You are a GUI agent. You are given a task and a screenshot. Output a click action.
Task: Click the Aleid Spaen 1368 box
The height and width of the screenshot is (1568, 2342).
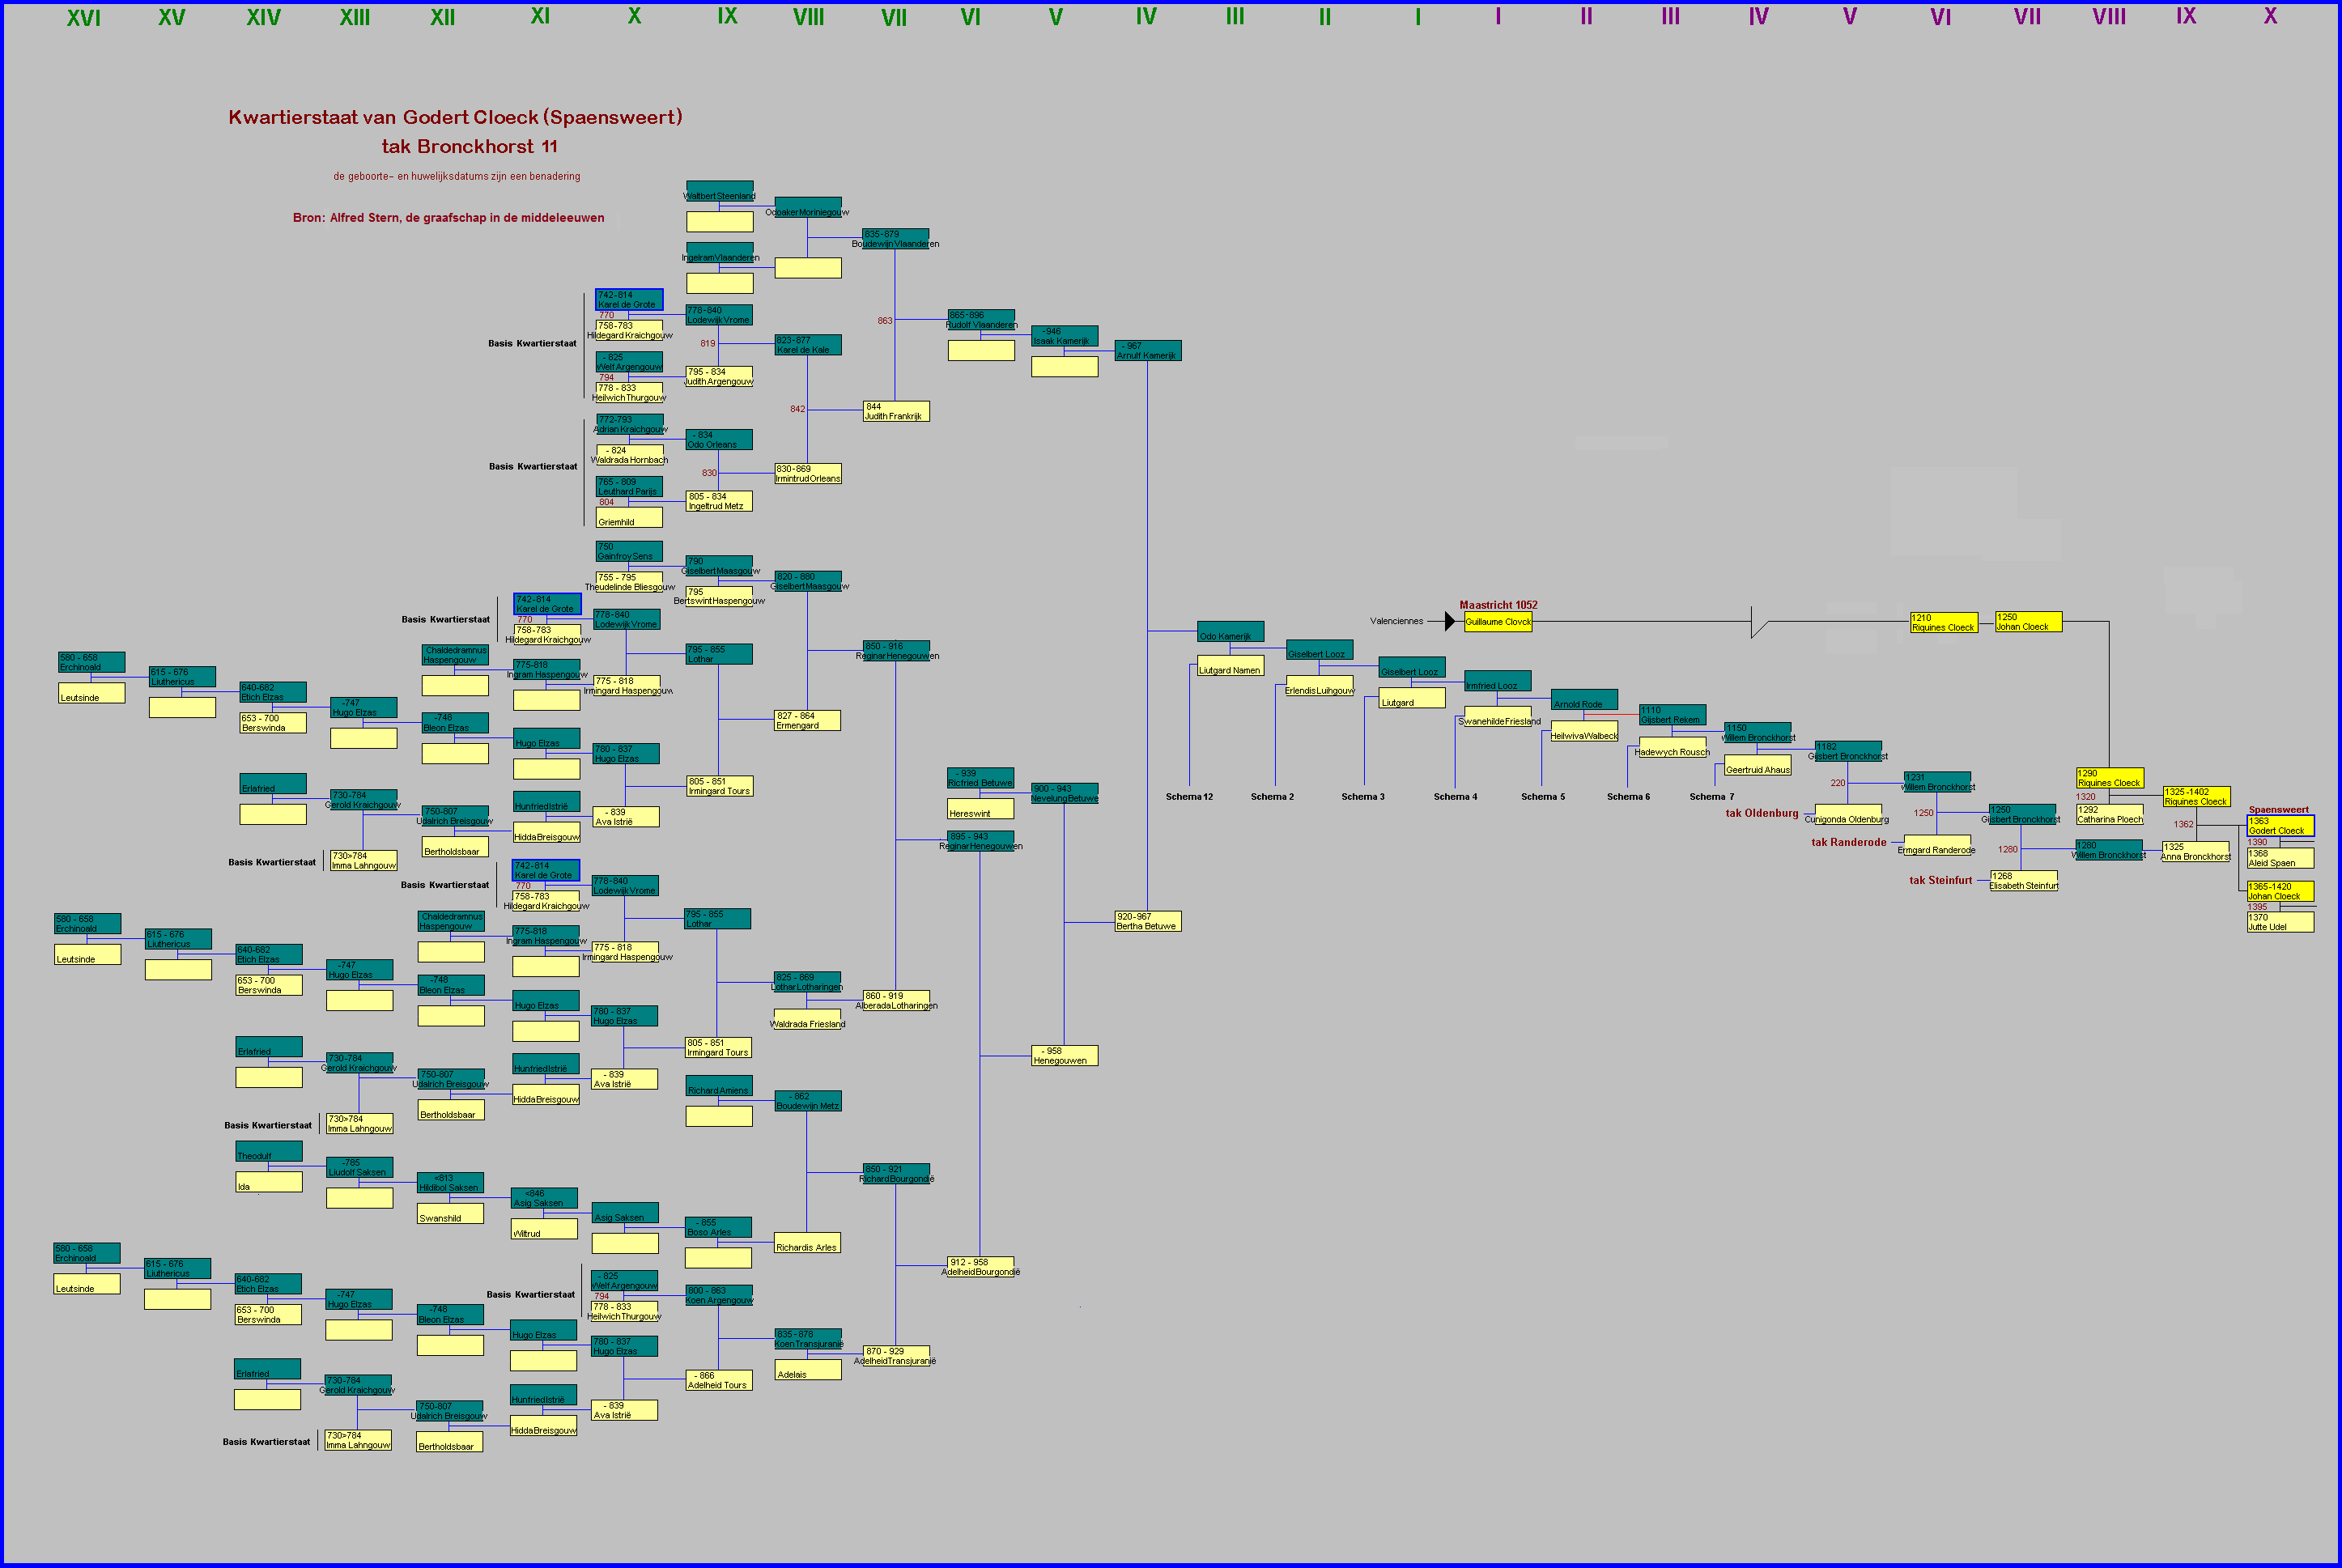click(2280, 858)
